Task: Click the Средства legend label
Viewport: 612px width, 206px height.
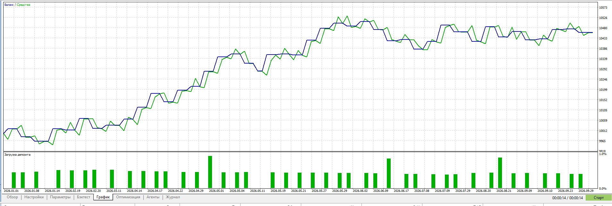Action: point(23,5)
